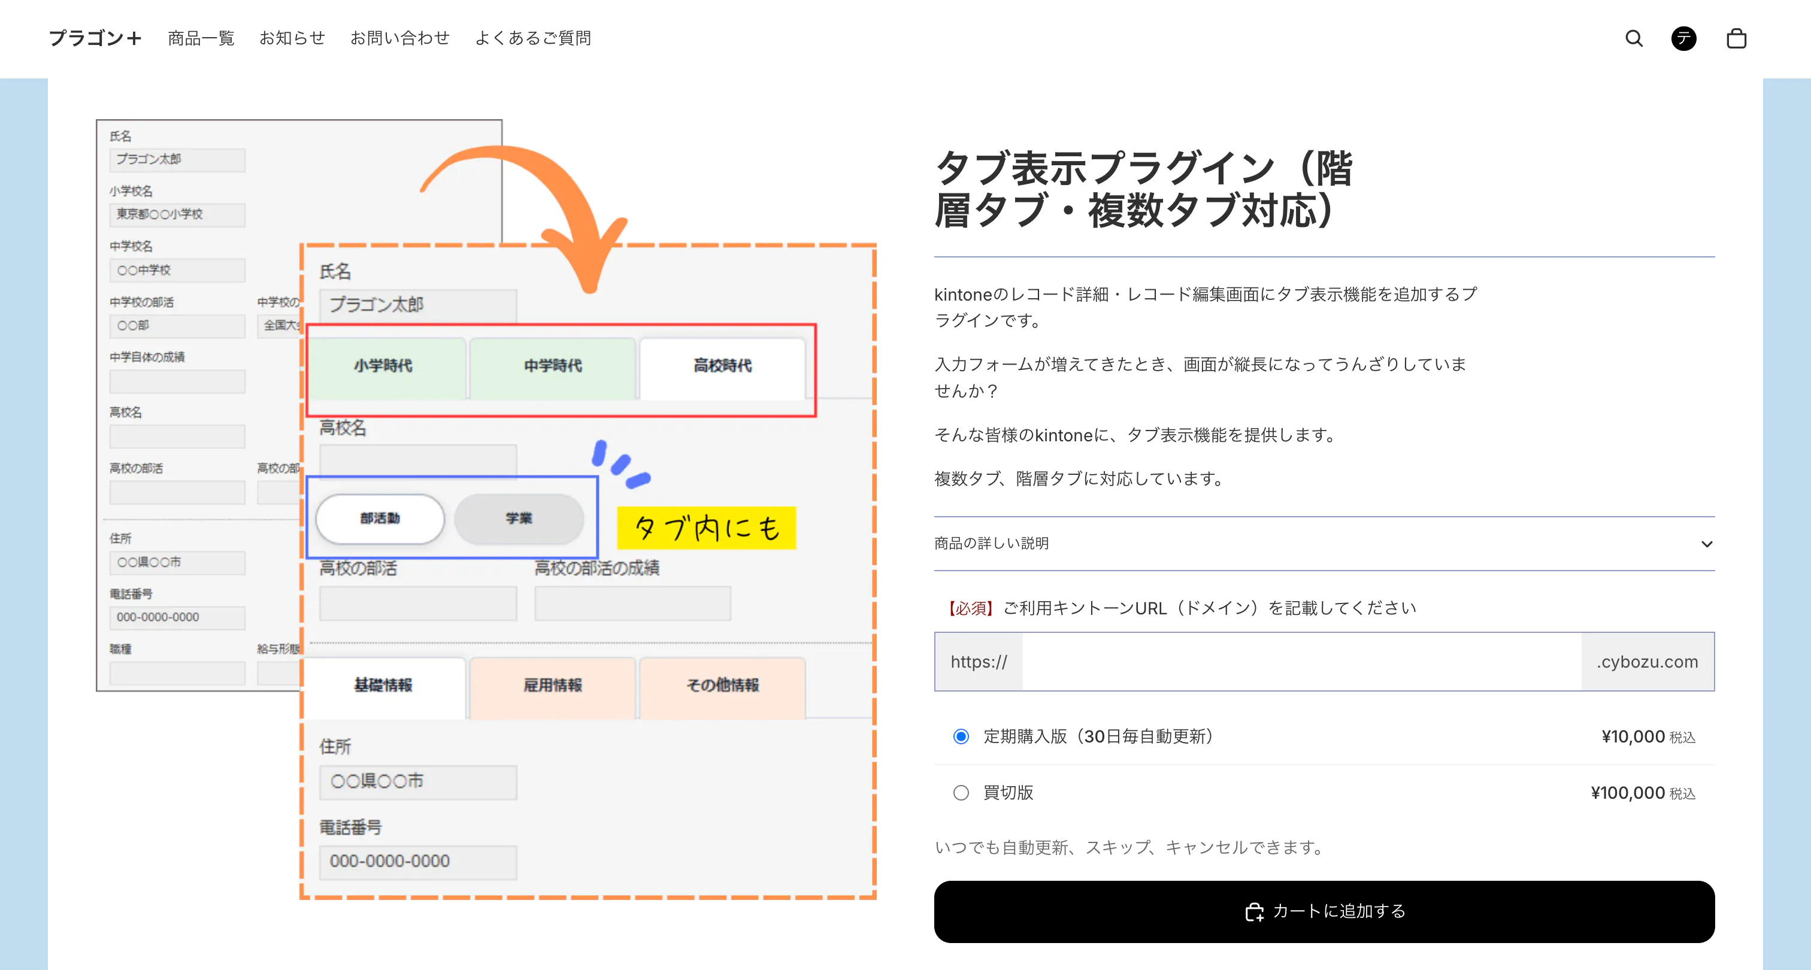Select 定期購入版 subscription radio option
Viewport: 1811px width, 970px height.
tap(961, 736)
